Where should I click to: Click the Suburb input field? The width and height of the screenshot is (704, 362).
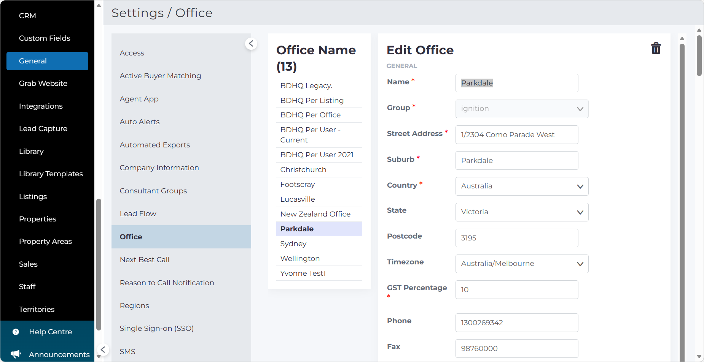coord(517,160)
